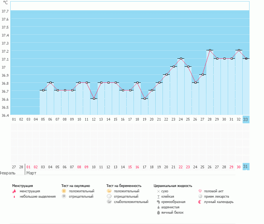This screenshot has height=224, width=264.
Task: Click the Март month label
Action: pos(32,173)
